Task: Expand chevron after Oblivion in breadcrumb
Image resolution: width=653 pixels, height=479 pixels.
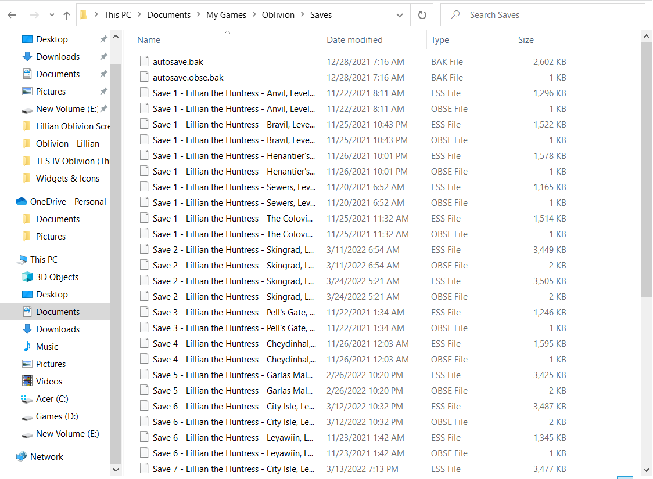Action: (302, 15)
